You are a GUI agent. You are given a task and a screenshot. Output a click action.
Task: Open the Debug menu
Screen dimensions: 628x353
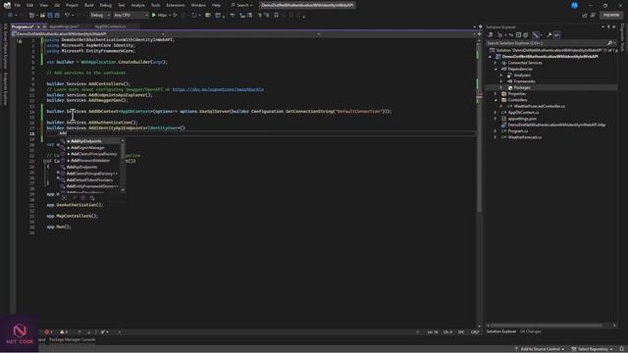click(x=106, y=5)
